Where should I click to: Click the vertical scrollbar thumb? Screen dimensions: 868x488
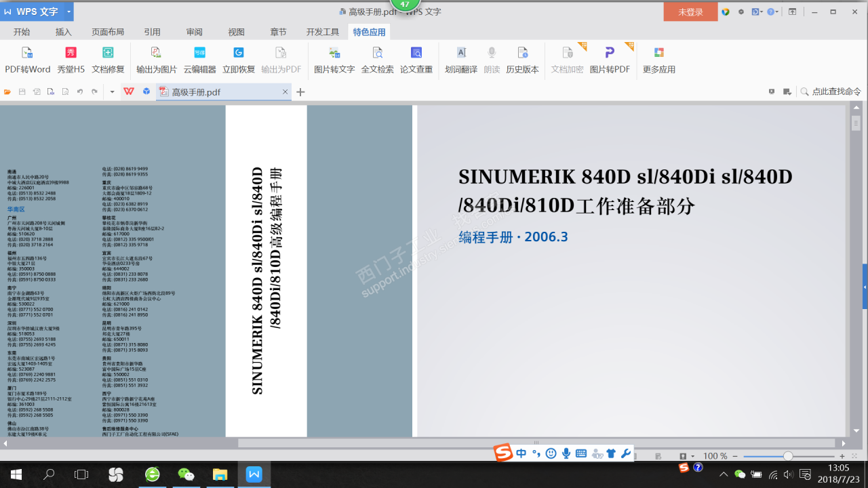click(856, 123)
